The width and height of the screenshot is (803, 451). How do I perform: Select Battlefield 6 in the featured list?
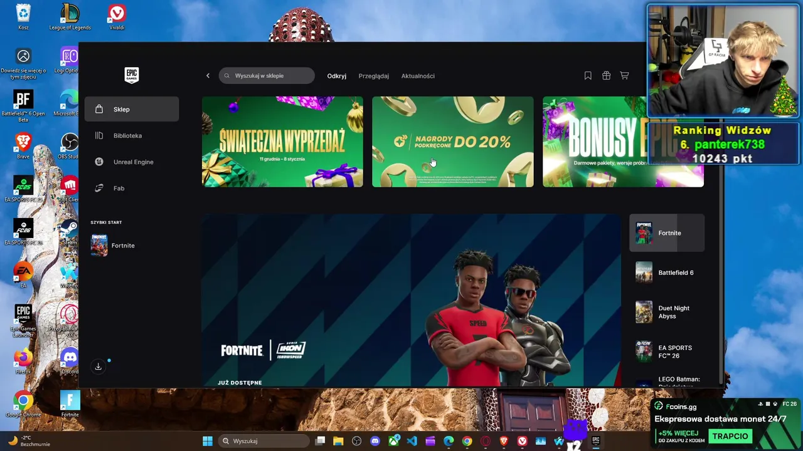[x=667, y=272]
